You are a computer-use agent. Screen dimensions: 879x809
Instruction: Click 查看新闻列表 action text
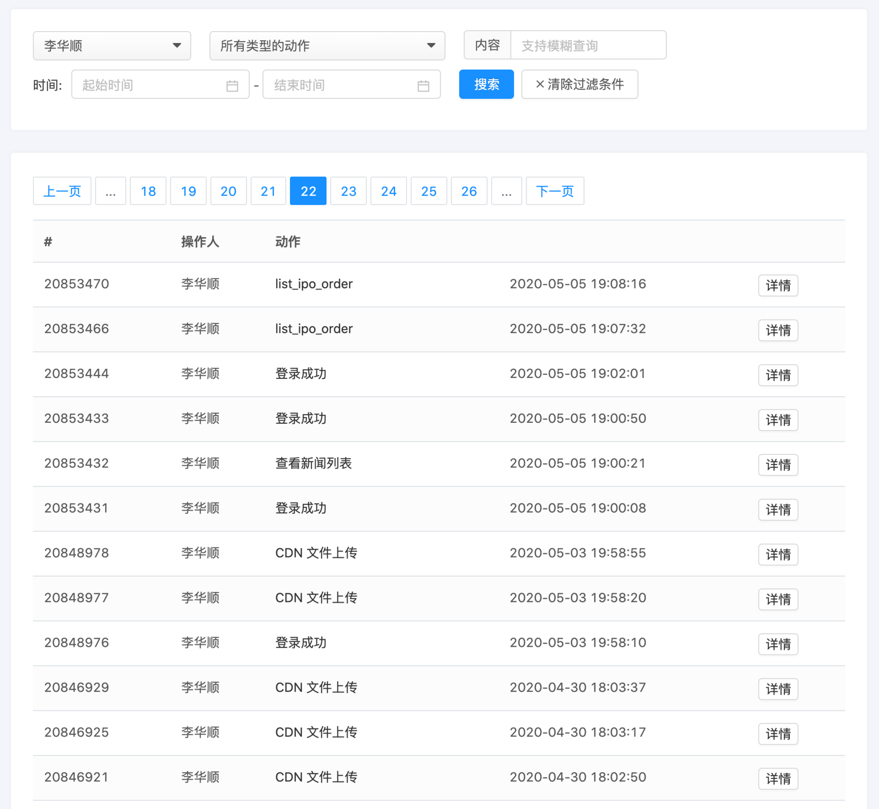click(x=313, y=463)
